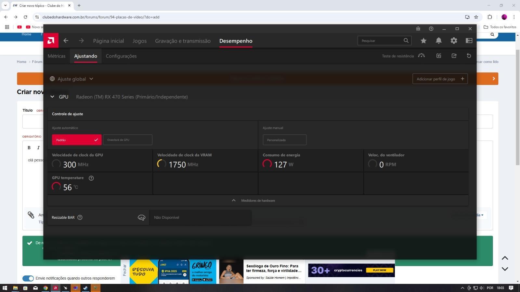
Task: Click the search magnifier in Pesquisar box
Action: (x=406, y=41)
